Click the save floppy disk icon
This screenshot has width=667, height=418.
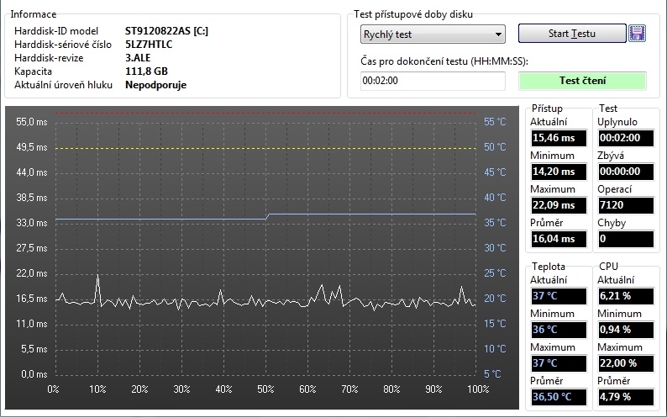(637, 34)
